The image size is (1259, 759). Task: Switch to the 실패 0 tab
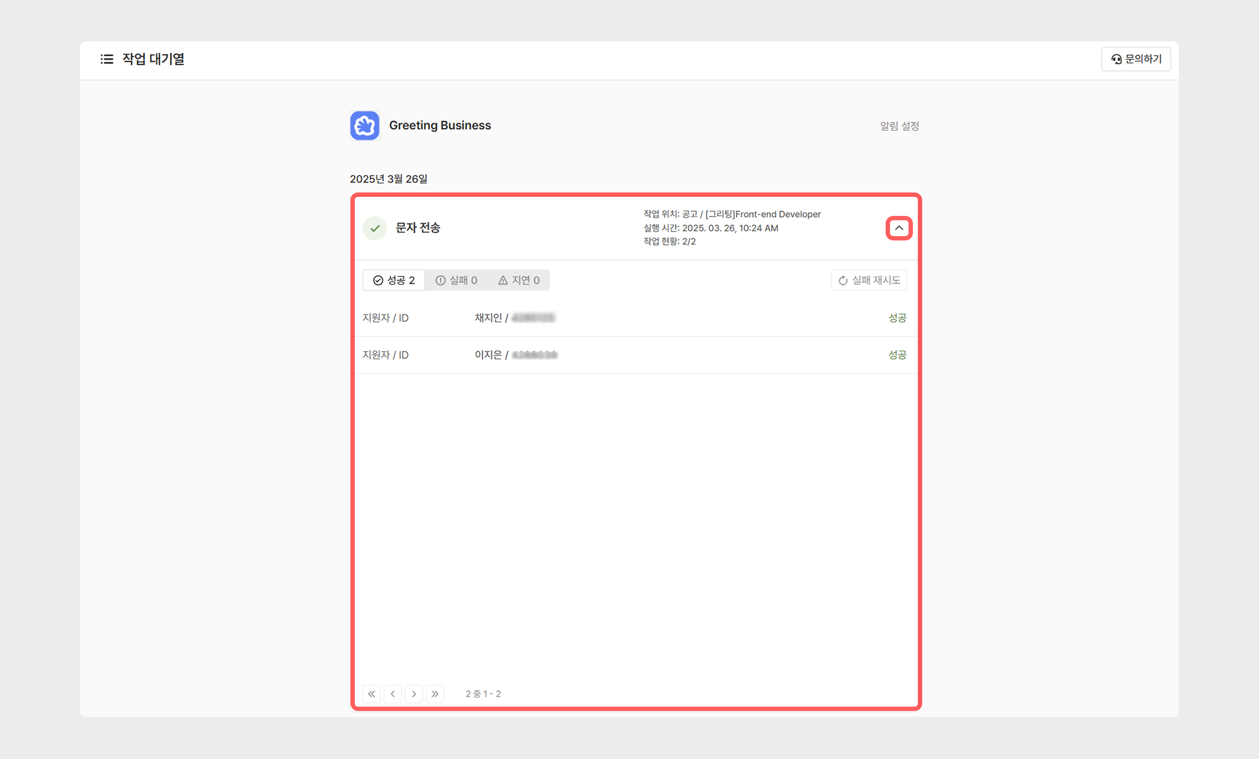pyautogui.click(x=456, y=280)
